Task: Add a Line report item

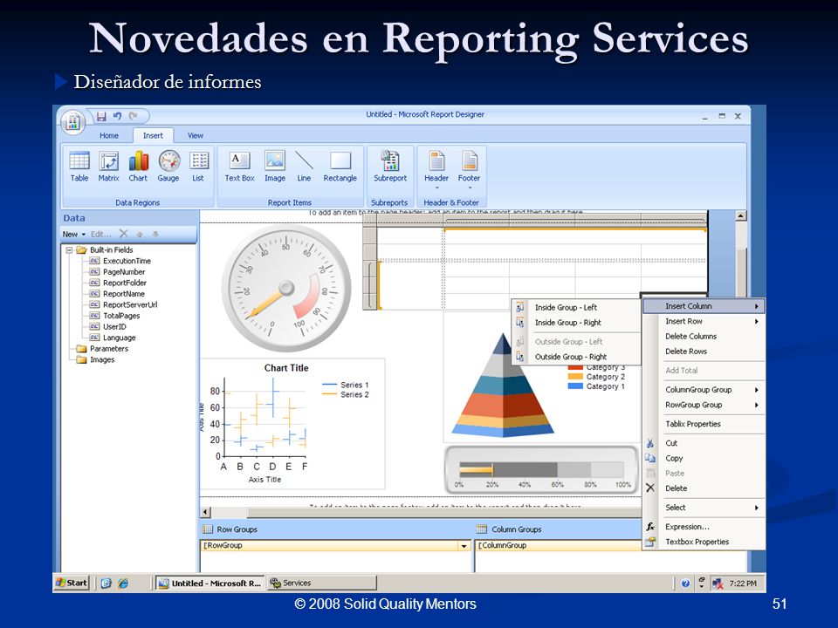Action: click(x=304, y=166)
